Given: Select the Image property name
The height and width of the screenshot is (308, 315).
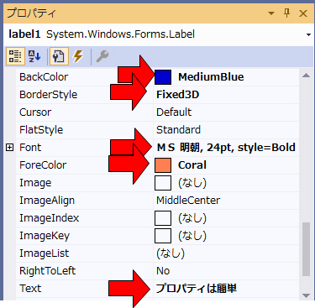Looking at the screenshot, I should tap(35, 183).
